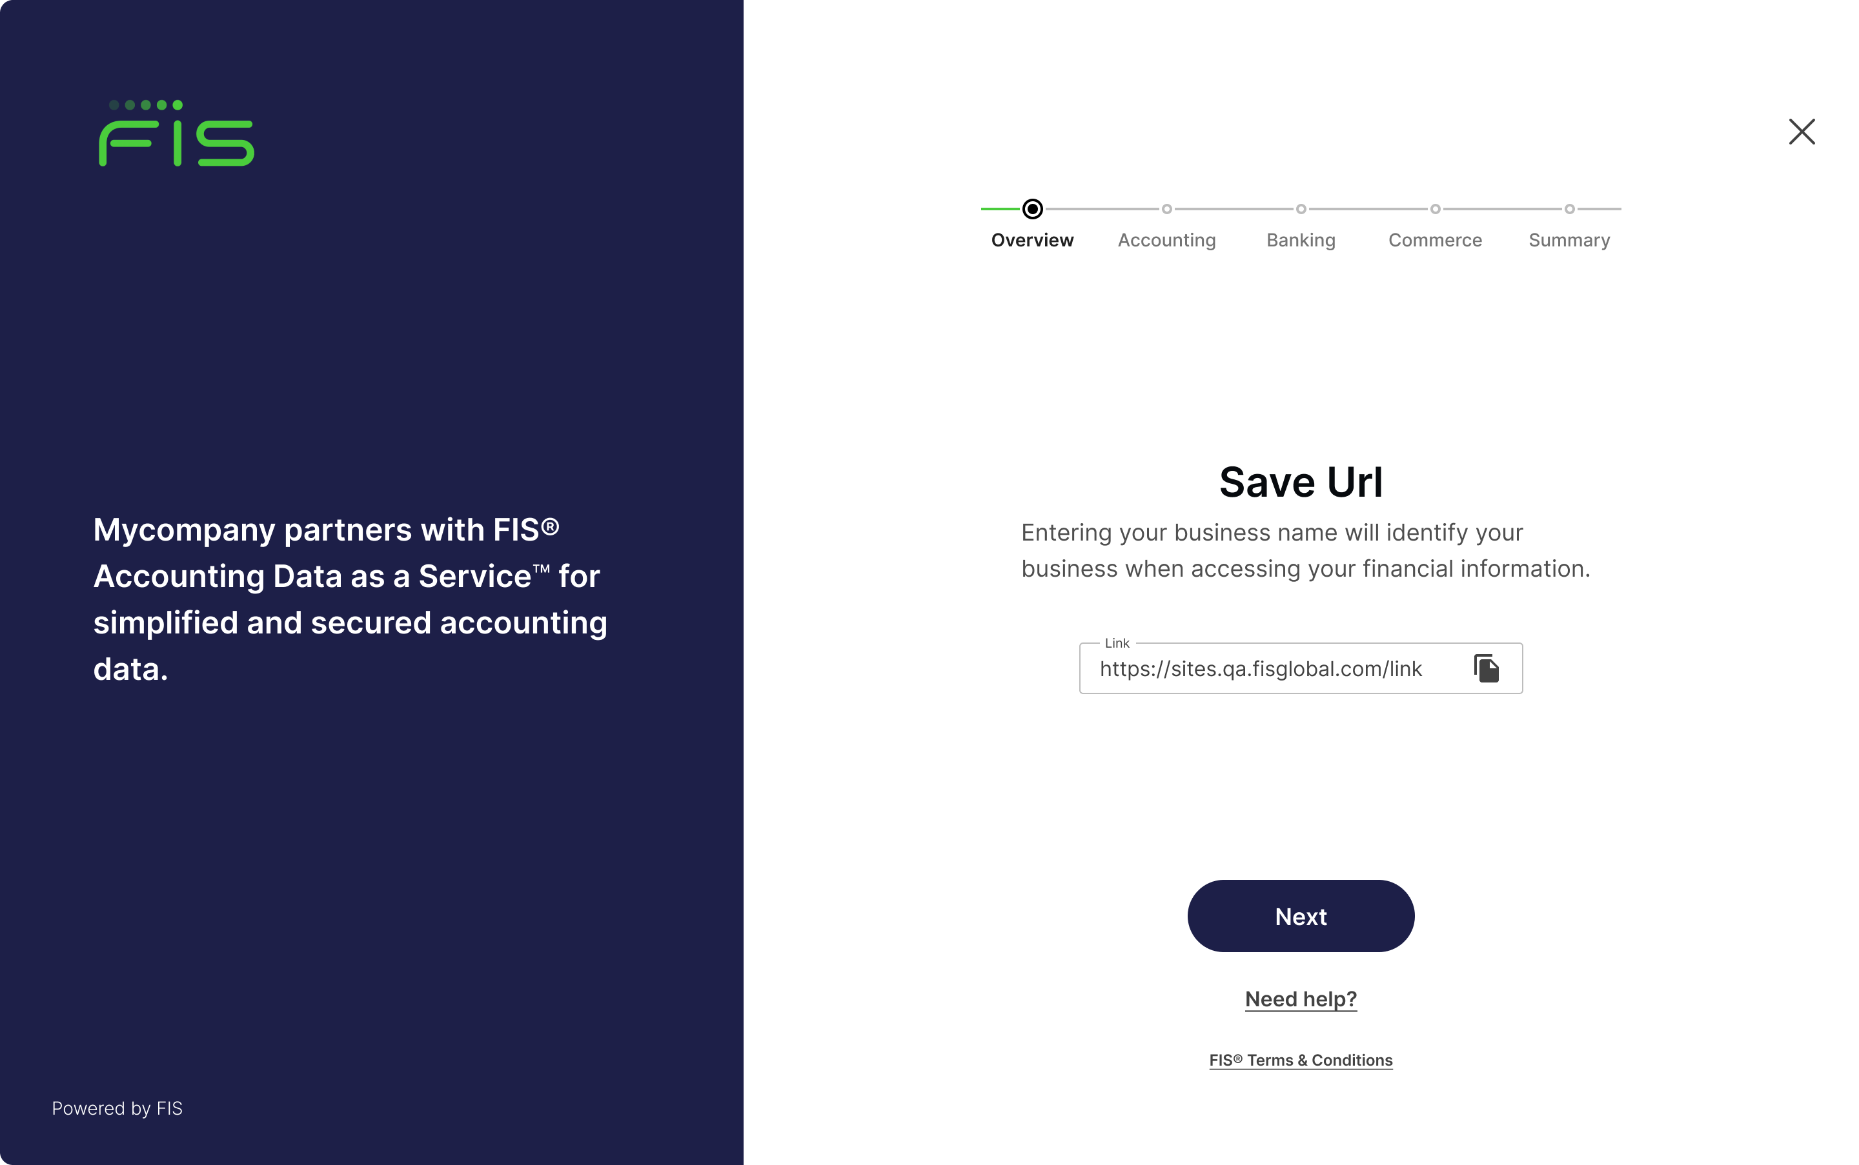
Task: Select the Accounting tab
Action: click(x=1166, y=239)
